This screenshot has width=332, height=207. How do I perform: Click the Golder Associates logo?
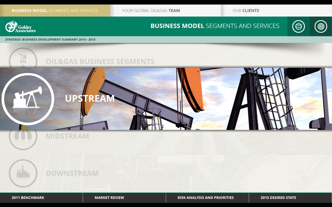pos(20,27)
